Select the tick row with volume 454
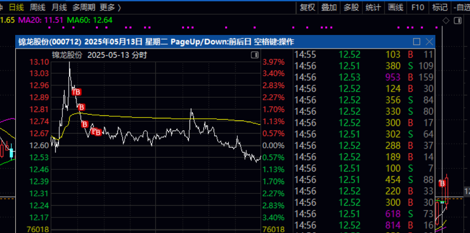This screenshot has width=470, height=233. click(364, 179)
